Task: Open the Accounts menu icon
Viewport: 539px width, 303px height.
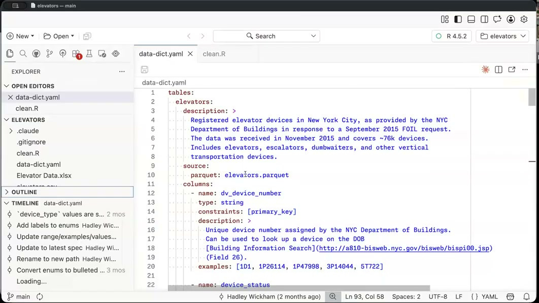Action: pyautogui.click(x=511, y=19)
